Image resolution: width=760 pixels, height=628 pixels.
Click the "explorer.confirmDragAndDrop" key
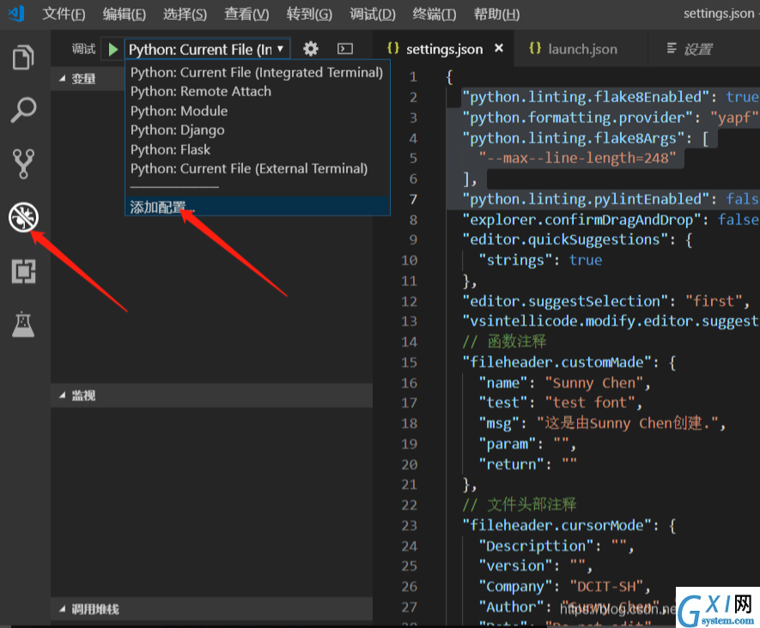coord(581,220)
